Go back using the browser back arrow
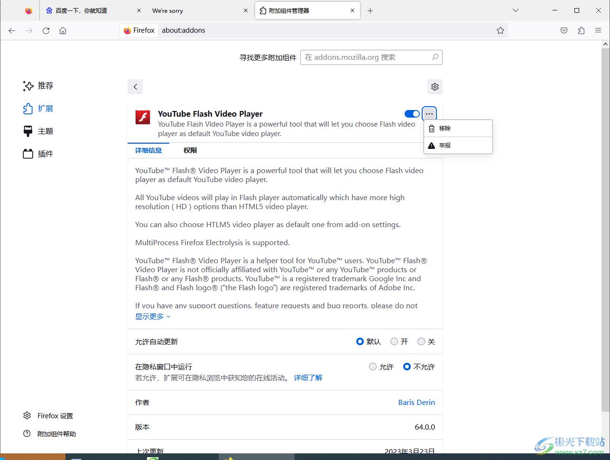This screenshot has width=610, height=460. pyautogui.click(x=12, y=30)
